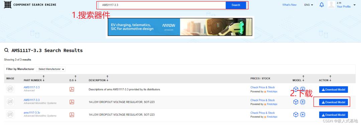Download Model for second AMS1117-3.3 result

tap(333, 102)
